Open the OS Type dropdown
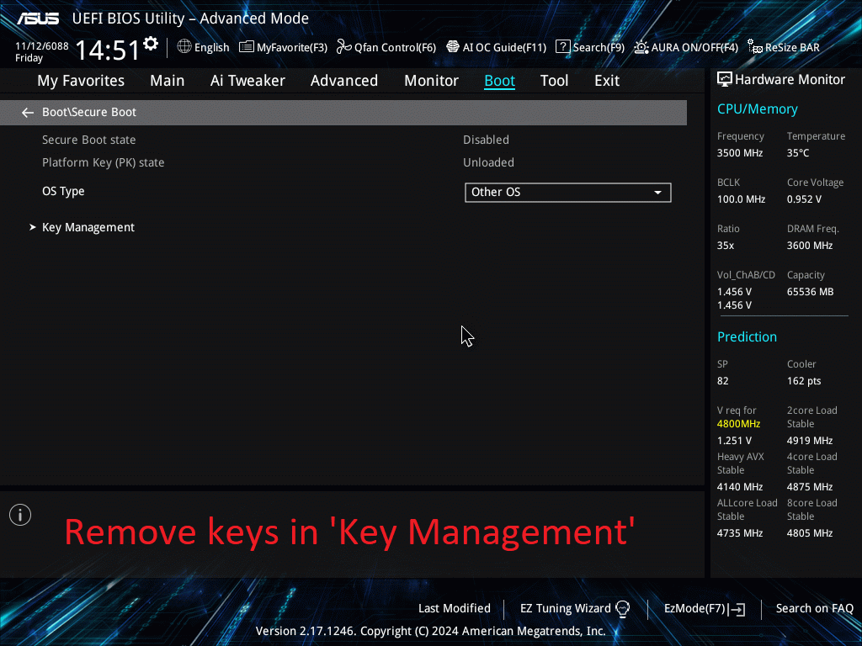This screenshot has height=646, width=862. 567,192
